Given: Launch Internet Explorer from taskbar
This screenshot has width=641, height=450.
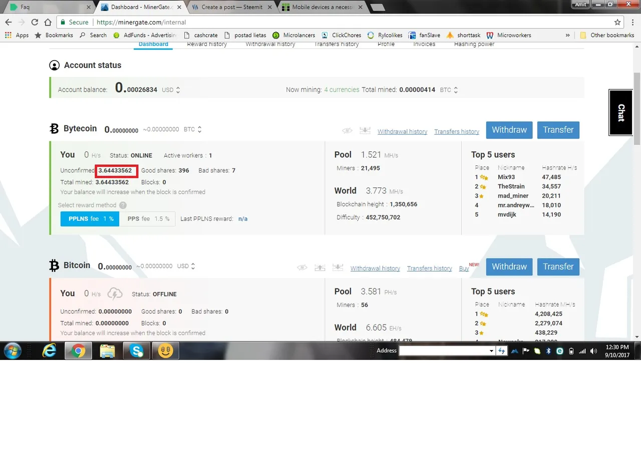Looking at the screenshot, I should (50, 351).
